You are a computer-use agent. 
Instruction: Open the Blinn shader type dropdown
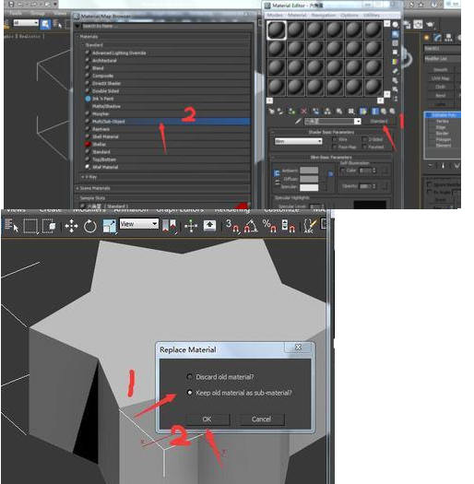click(x=298, y=141)
